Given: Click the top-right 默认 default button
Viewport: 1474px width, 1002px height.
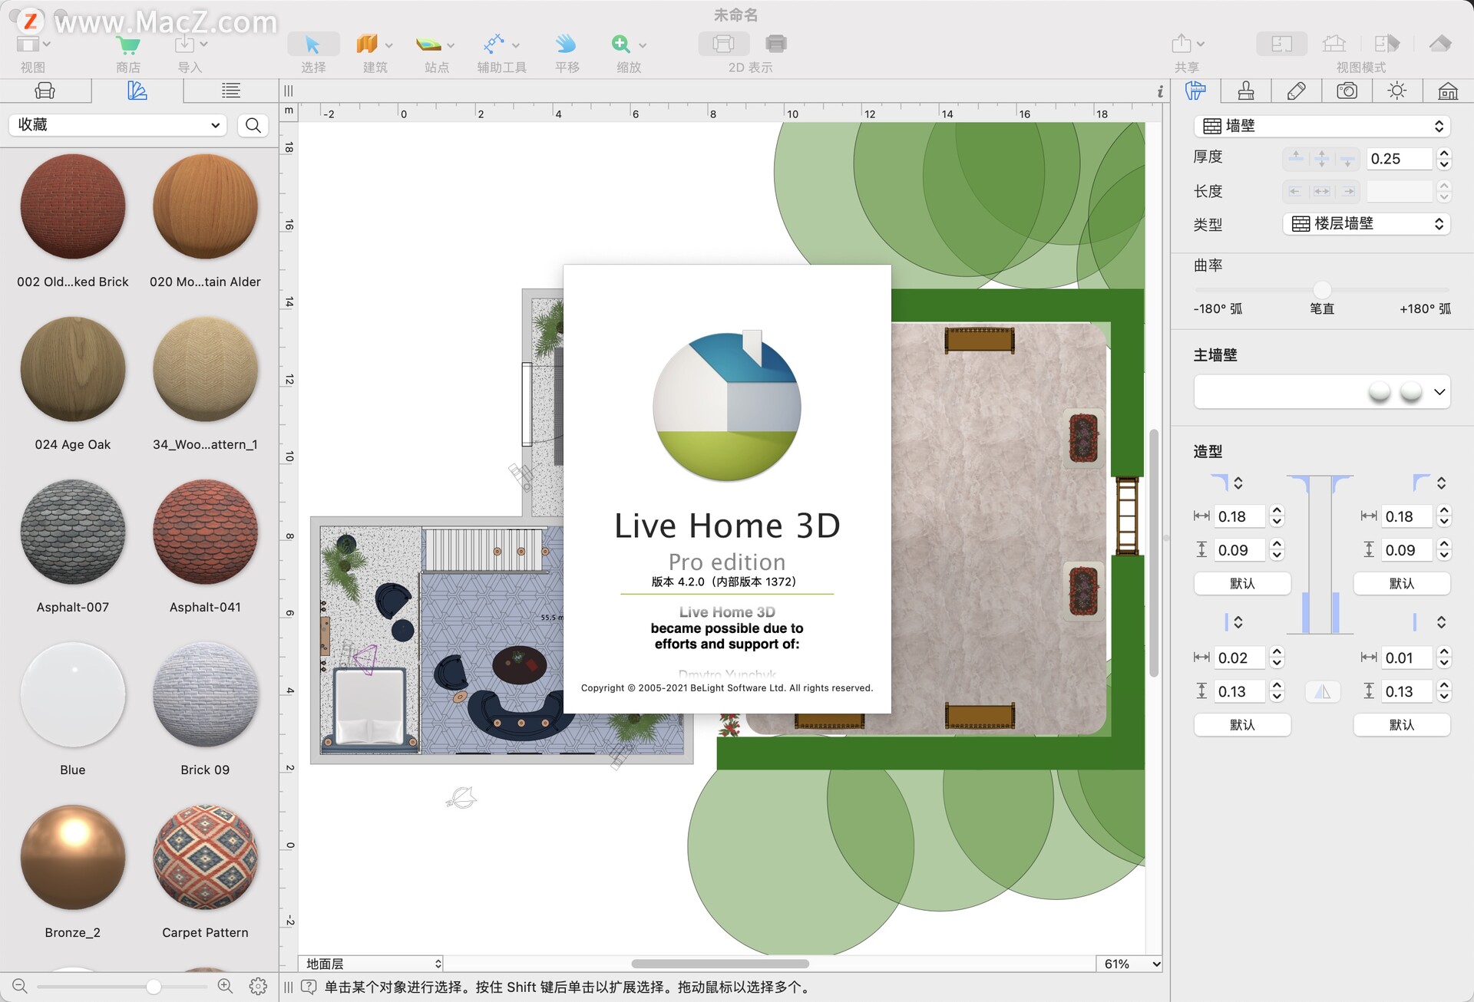Looking at the screenshot, I should (1402, 583).
